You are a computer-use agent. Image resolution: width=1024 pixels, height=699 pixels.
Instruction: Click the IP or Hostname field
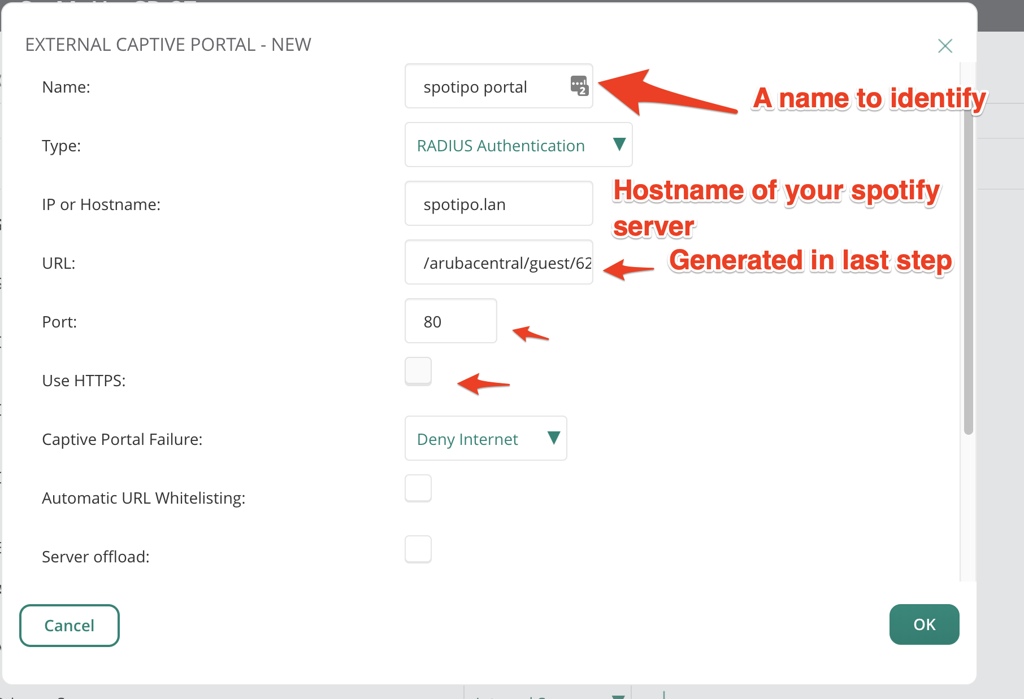(x=498, y=204)
